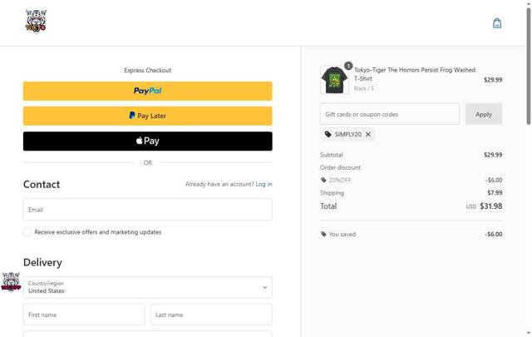Select the Shipping cost $7.99
The width and height of the screenshot is (532, 337).
coord(495,193)
